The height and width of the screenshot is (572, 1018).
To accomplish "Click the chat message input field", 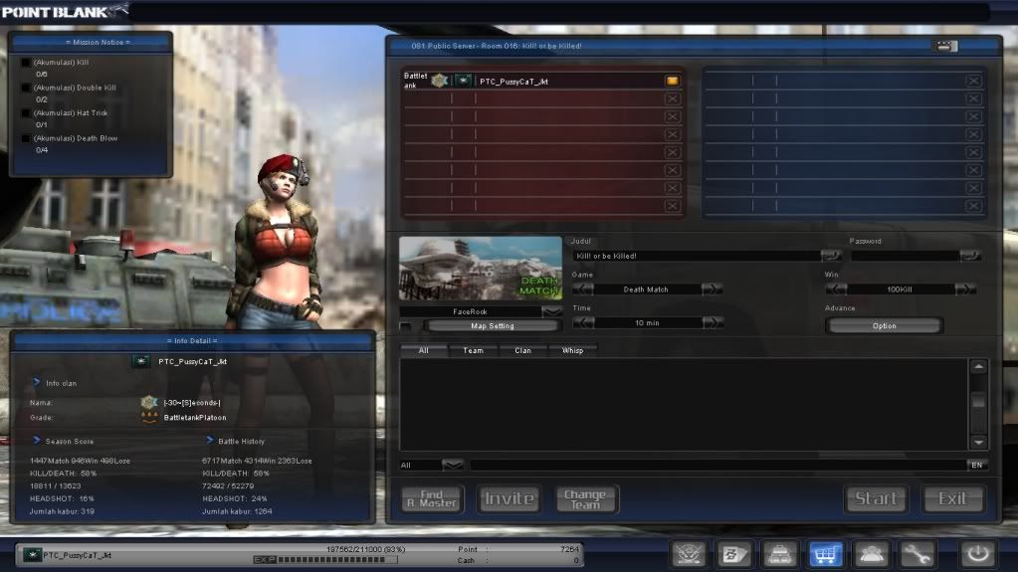I will click(x=718, y=465).
